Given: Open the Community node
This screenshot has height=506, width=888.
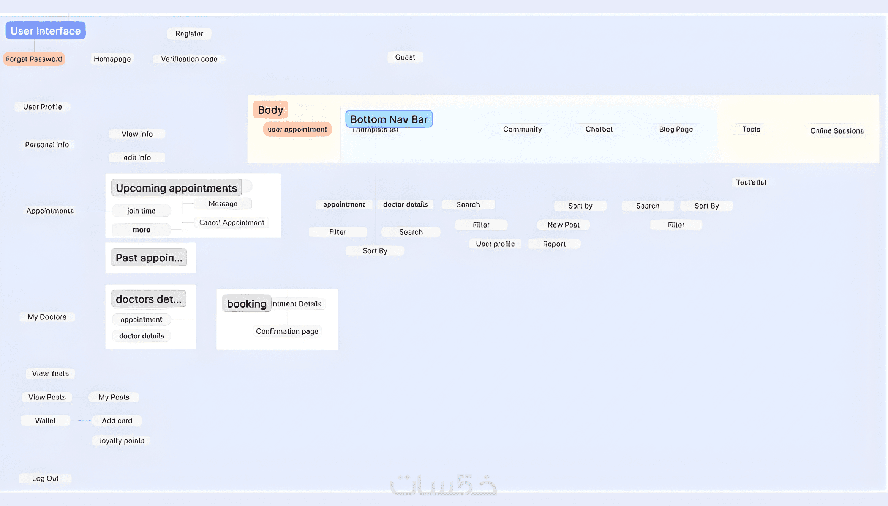Looking at the screenshot, I should point(522,129).
